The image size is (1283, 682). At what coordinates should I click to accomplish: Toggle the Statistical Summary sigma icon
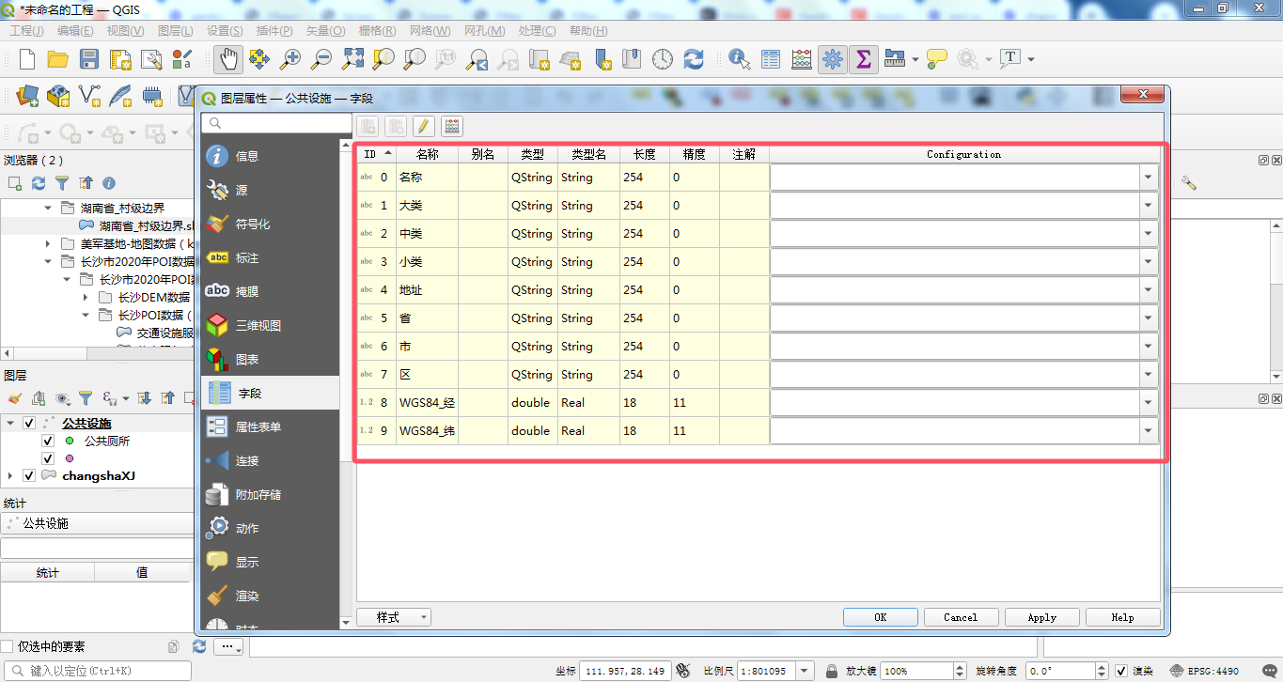tap(863, 59)
